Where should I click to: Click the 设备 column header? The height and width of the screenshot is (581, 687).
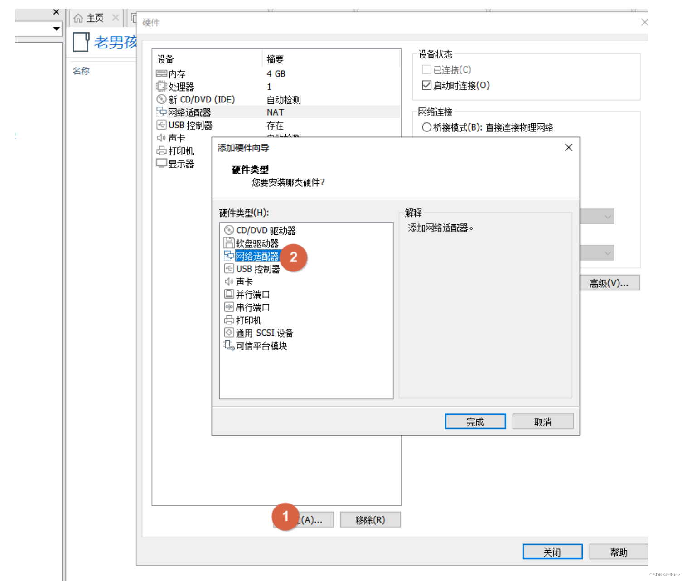coord(165,59)
